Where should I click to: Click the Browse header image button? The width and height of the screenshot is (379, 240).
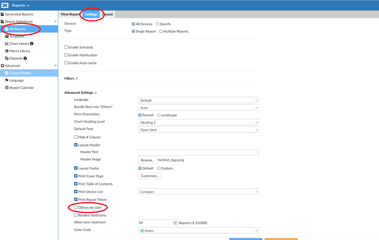(x=148, y=160)
